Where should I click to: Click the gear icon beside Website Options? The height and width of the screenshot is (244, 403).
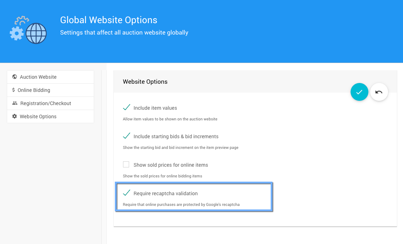coord(15,116)
